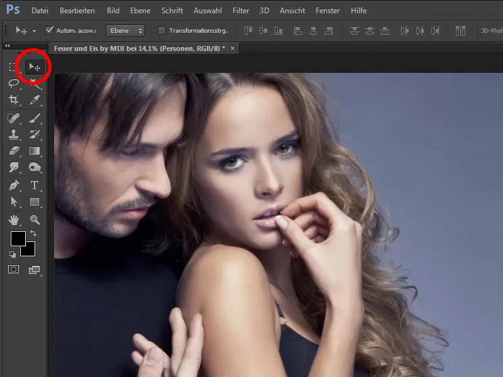Switch to the Feuer und Eis document tab
Viewport: 503px width, 377px height.
click(138, 47)
